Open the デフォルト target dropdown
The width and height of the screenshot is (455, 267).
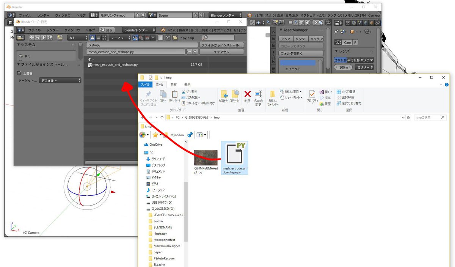tap(60, 80)
